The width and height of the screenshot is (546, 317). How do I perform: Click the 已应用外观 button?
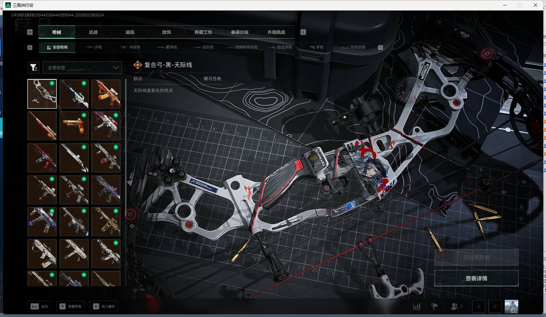coord(476,258)
